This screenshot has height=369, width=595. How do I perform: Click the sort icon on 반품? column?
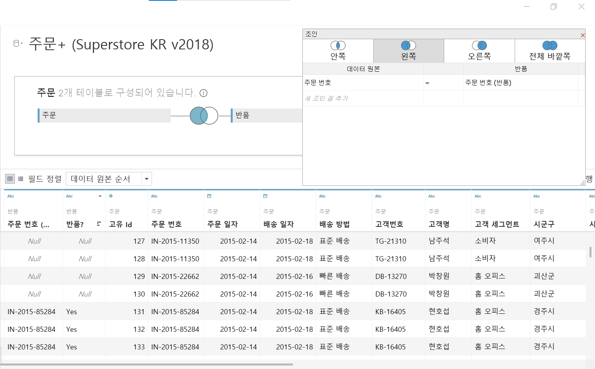99,224
